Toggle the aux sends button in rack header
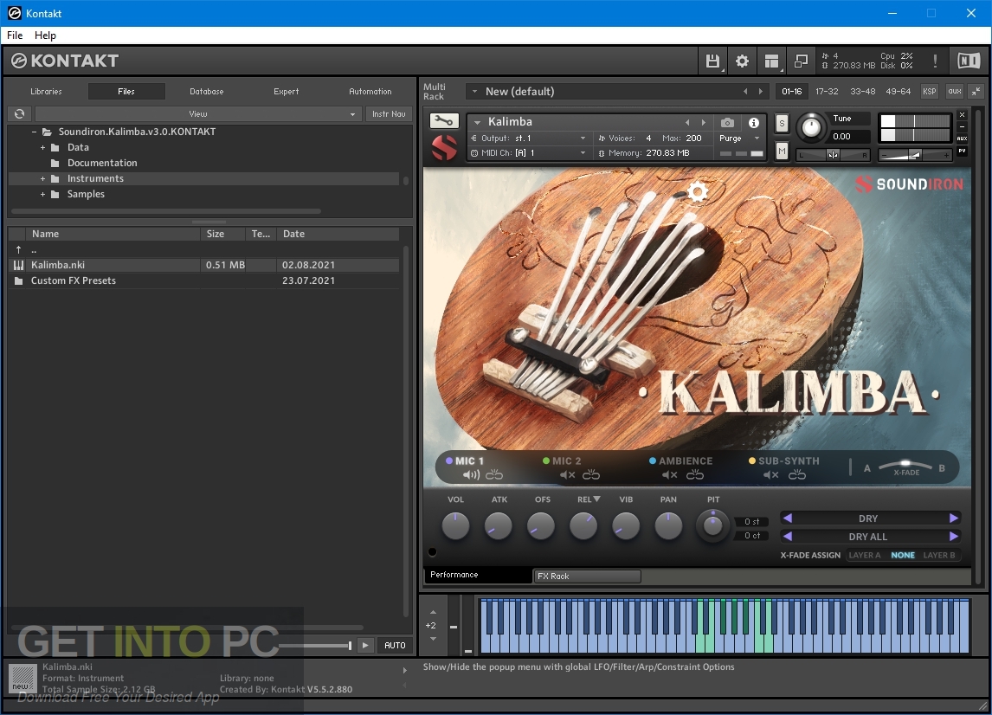 (954, 92)
